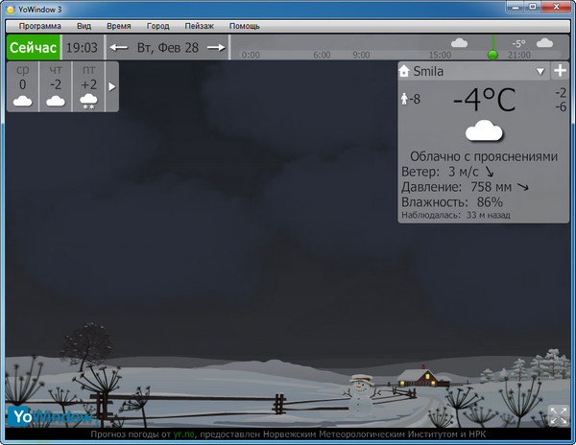Click the cloud icon under ср 0
The width and height of the screenshot is (576, 445).
22,101
